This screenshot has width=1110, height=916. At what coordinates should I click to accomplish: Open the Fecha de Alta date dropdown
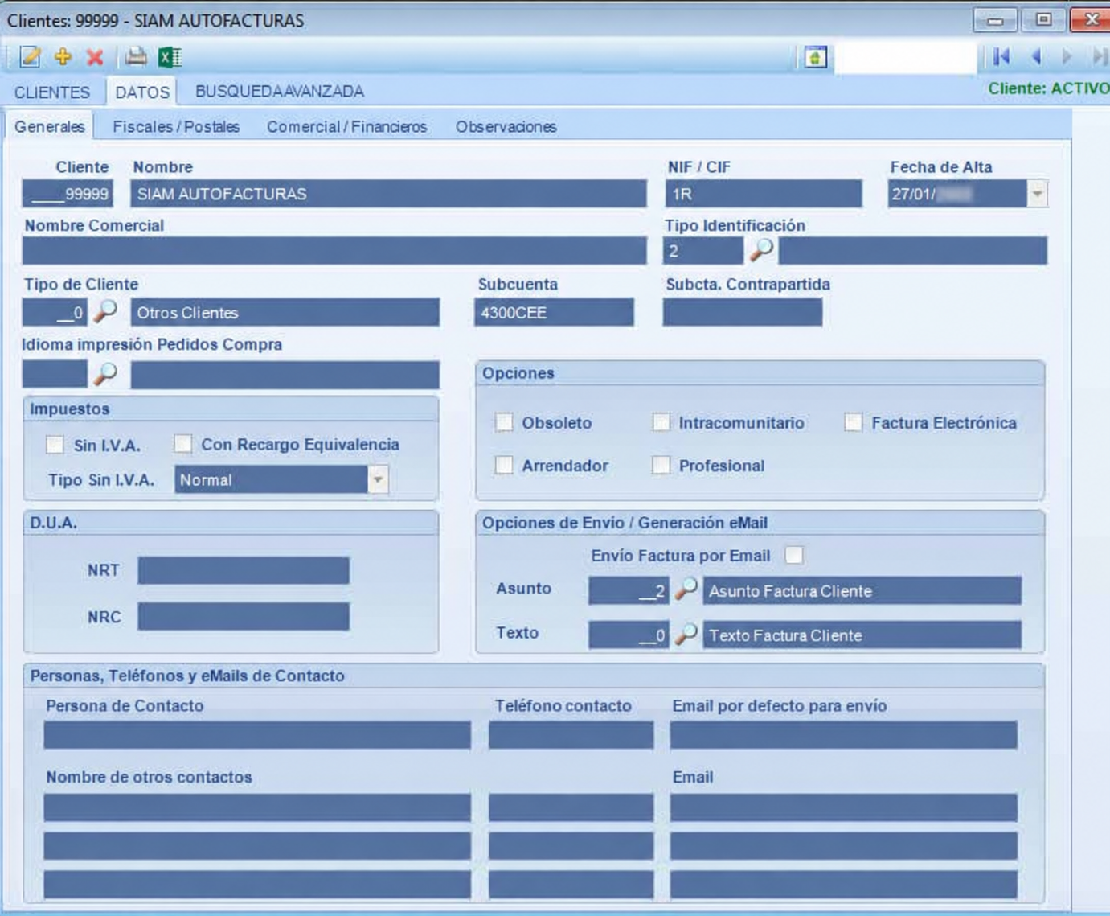[1038, 194]
